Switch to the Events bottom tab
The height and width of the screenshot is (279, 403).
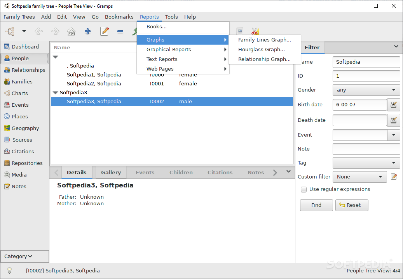pos(145,172)
